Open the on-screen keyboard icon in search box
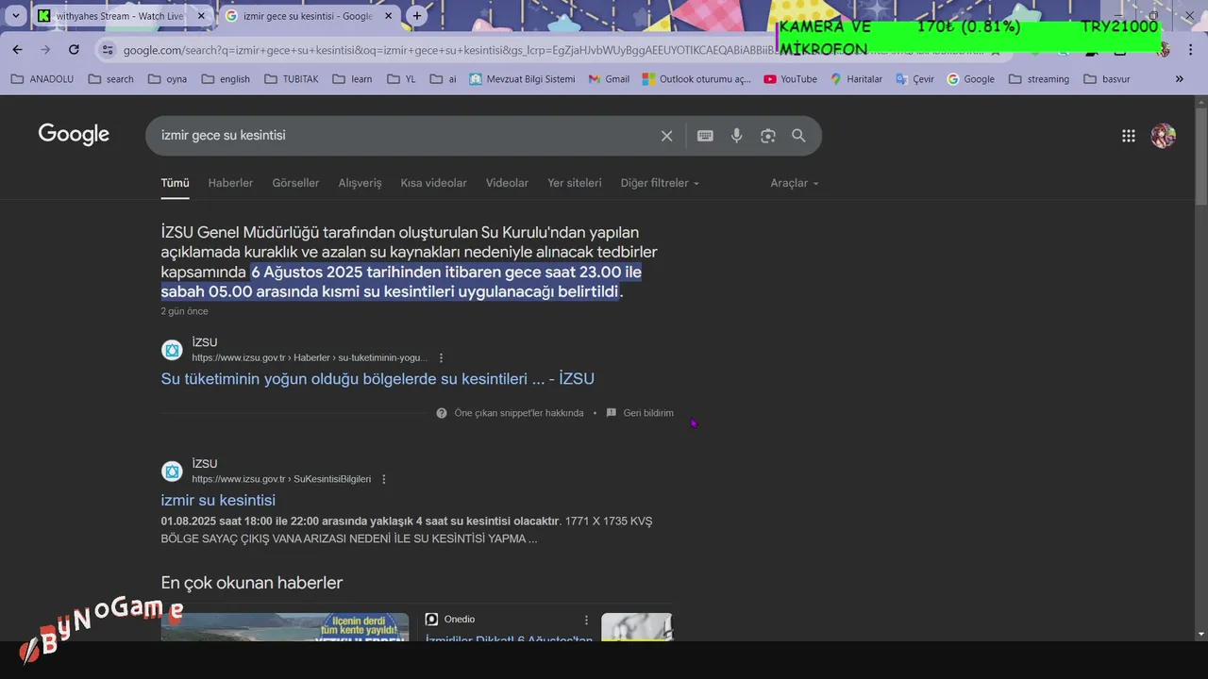Viewport: 1208px width, 679px height. [705, 136]
